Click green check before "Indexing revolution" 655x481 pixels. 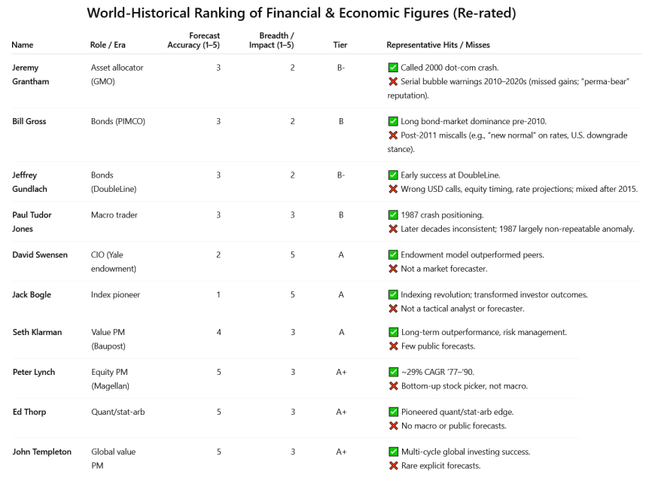[x=393, y=295]
